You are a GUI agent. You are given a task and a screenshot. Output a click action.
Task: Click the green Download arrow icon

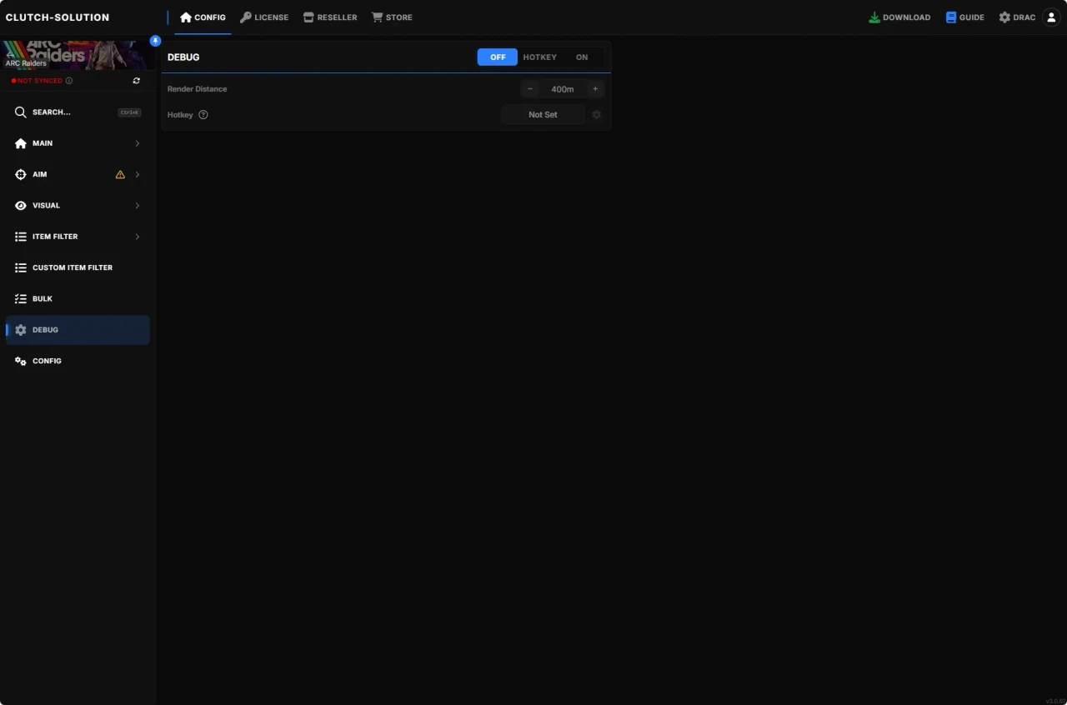874,17
